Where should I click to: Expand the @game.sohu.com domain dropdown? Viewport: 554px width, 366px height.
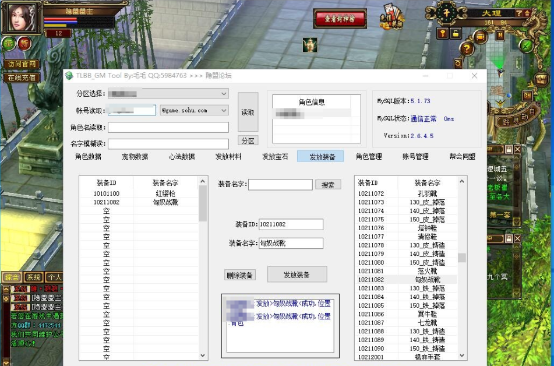click(x=194, y=110)
